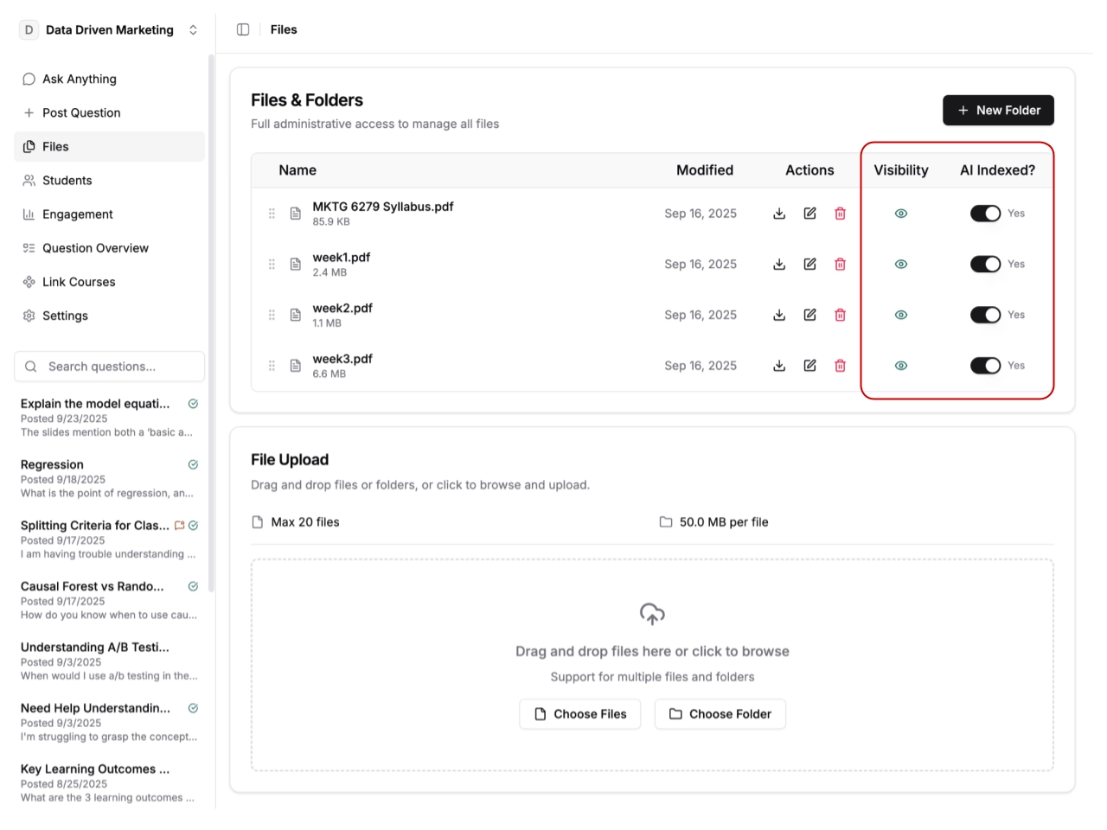This screenshot has width=1107, height=830.
Task: Open the Data Driven Marketing course switcher
Action: tap(110, 30)
